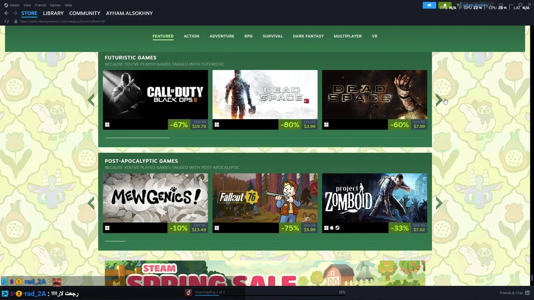The width and height of the screenshot is (534, 300).
Task: Go back using the browser back arrow
Action: 6,13
